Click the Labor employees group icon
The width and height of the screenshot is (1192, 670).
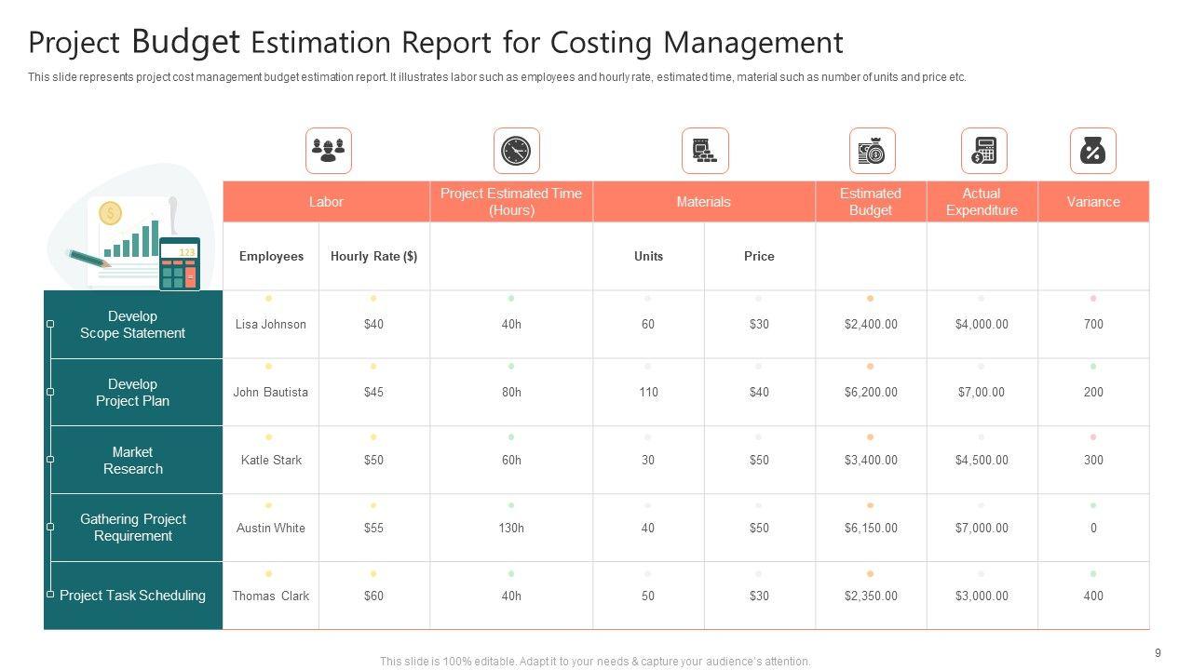coord(329,151)
